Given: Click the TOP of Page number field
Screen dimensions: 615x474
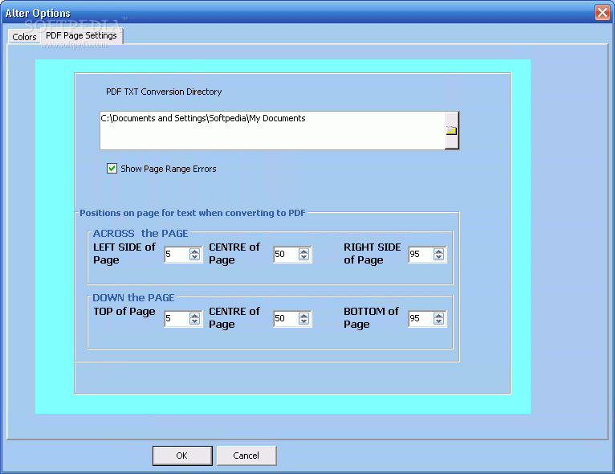Looking at the screenshot, I should pyautogui.click(x=177, y=318).
